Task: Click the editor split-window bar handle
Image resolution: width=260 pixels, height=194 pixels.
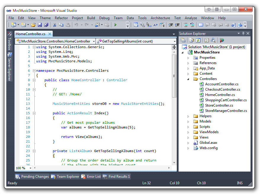Action: click(174, 47)
